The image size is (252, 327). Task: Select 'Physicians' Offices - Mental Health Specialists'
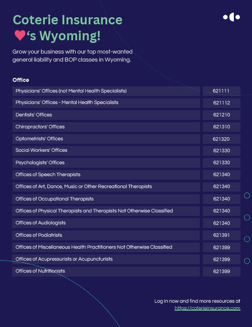pyautogui.click(x=106, y=103)
